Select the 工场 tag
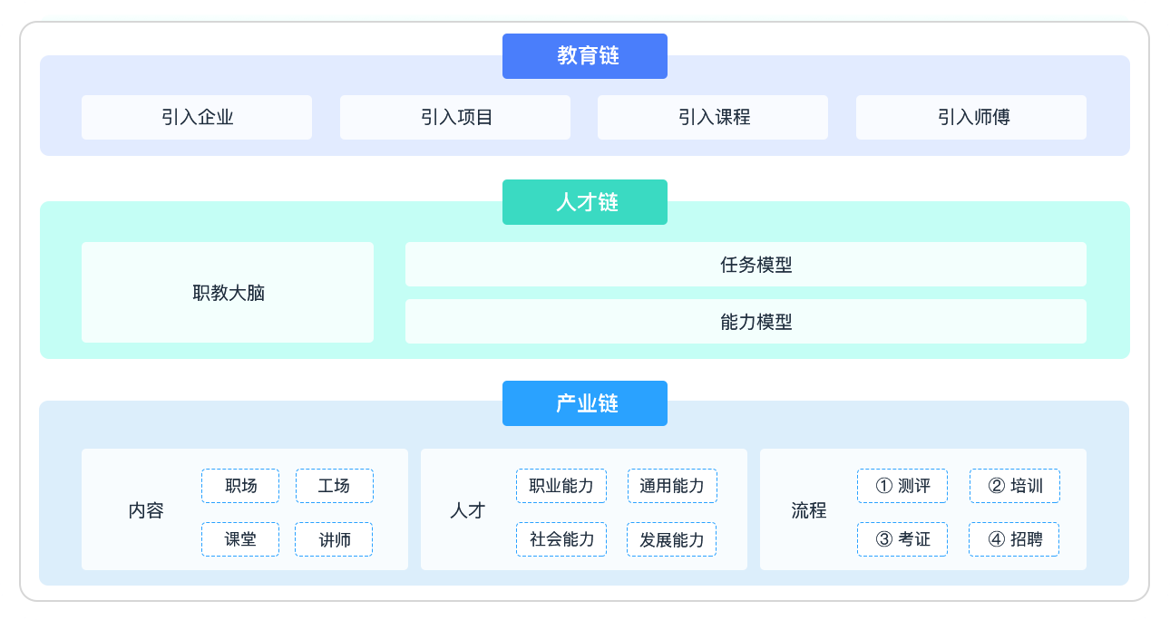The width and height of the screenshot is (1170, 620). click(x=334, y=486)
